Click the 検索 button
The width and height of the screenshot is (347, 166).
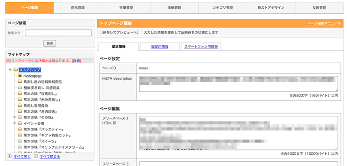(49, 43)
